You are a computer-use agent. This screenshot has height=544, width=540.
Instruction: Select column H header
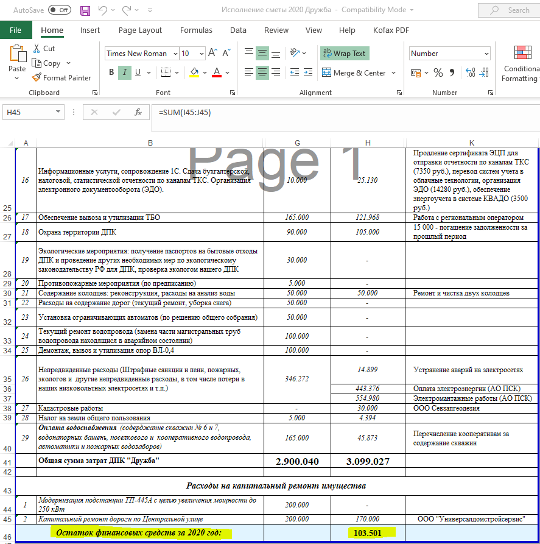368,143
